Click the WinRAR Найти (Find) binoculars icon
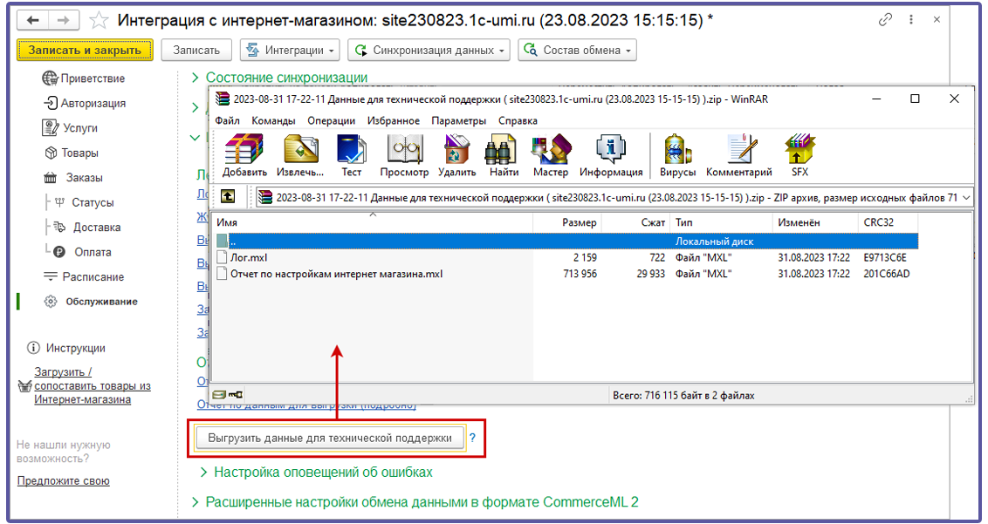 tap(504, 155)
